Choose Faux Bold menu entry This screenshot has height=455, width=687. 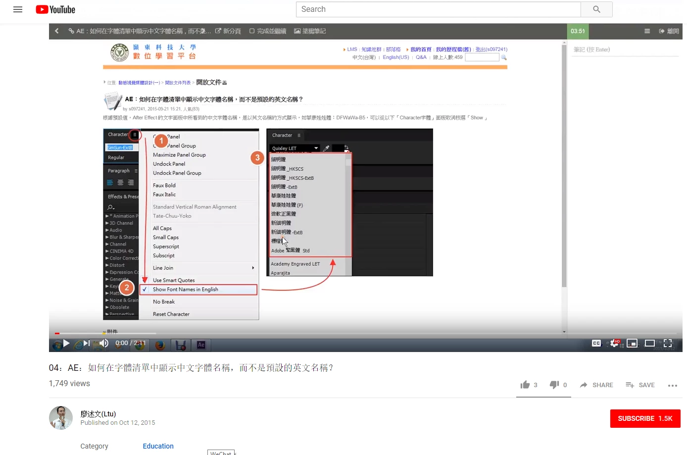pos(164,185)
